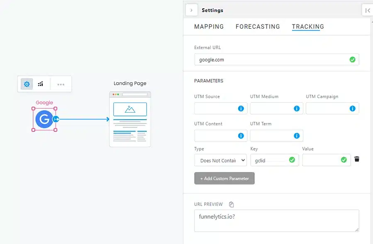Select the Landing Page step thumbnail
Image resolution: width=373 pixels, height=244 pixels.
pyautogui.click(x=130, y=119)
